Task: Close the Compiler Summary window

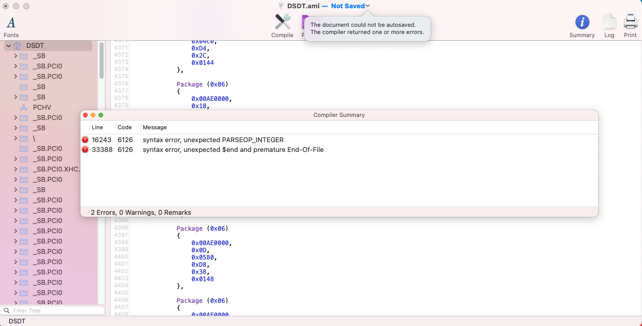Action: (86, 115)
